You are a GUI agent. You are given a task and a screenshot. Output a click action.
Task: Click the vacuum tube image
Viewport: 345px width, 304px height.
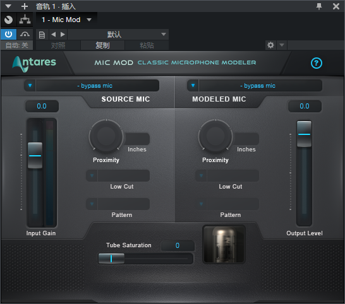click(x=224, y=244)
